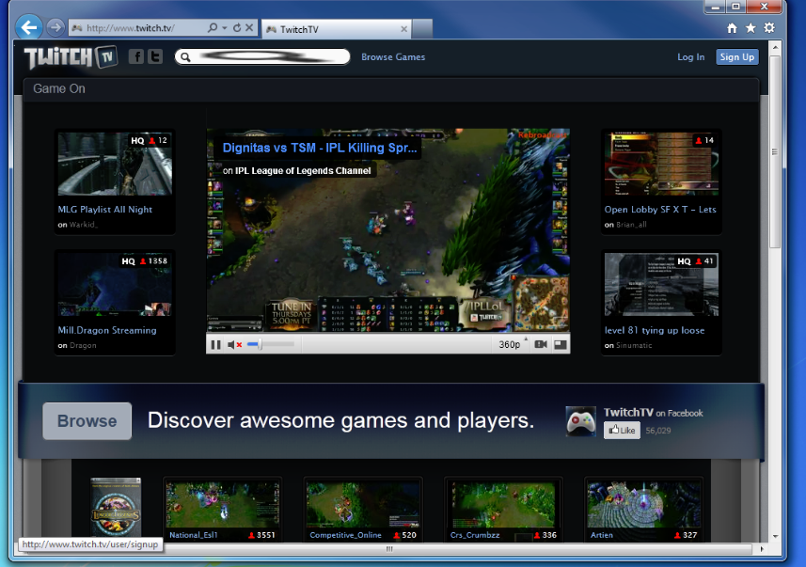Screen dimensions: 806x567
Task: Open the Browse Games link
Action: point(393,57)
